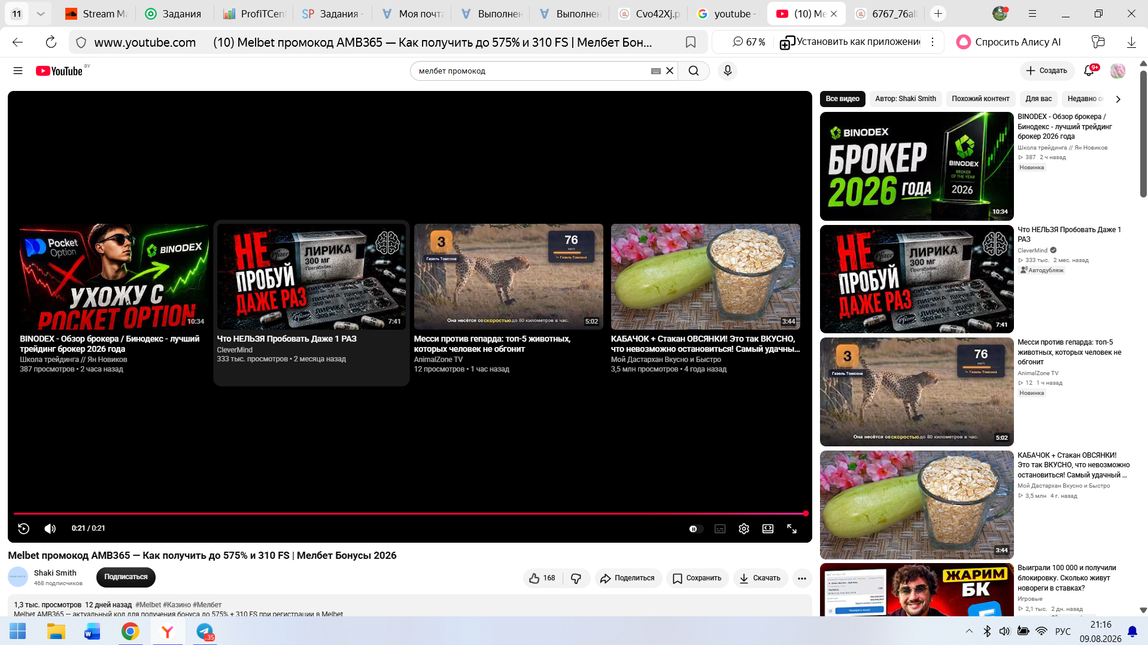
Task: Enter full screen video mode
Action: [792, 529]
